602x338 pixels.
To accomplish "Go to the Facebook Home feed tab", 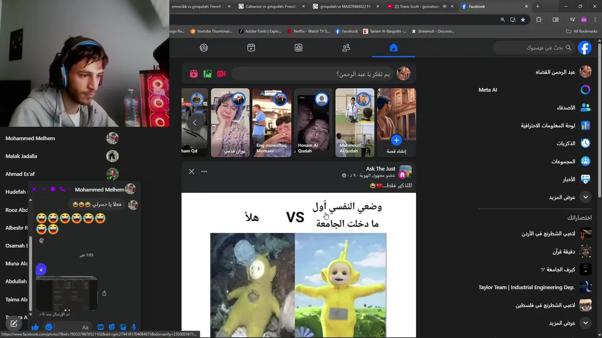I will (394, 47).
